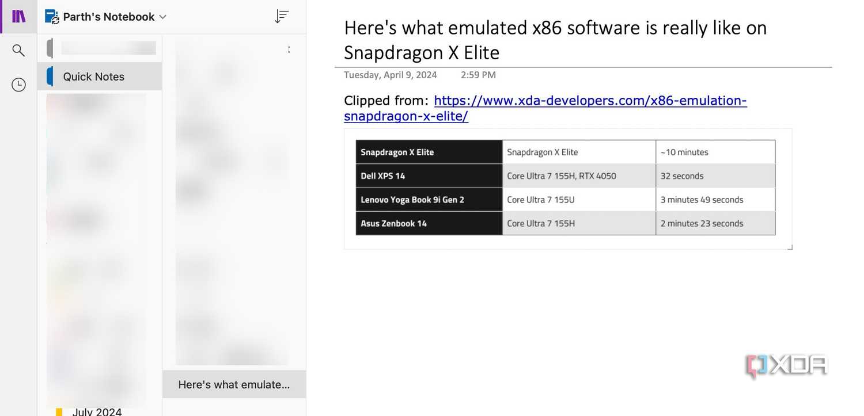
Task: Click the sort pages icon
Action: (281, 16)
